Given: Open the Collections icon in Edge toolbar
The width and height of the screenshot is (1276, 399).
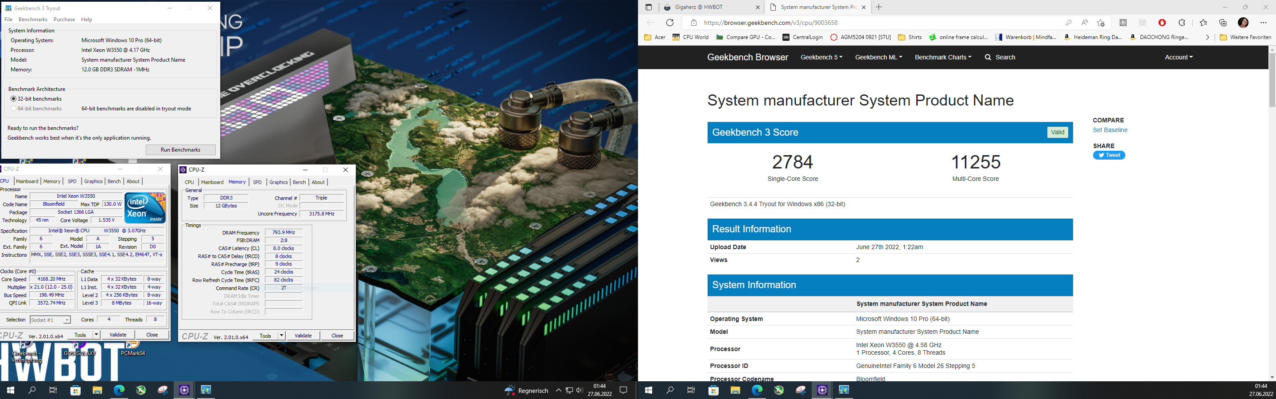Looking at the screenshot, I should (1223, 23).
